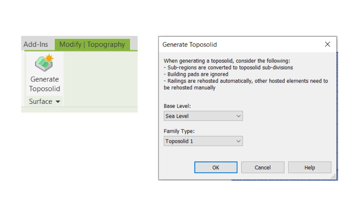Close the Generate Toposolid dialog

pyautogui.click(x=327, y=44)
